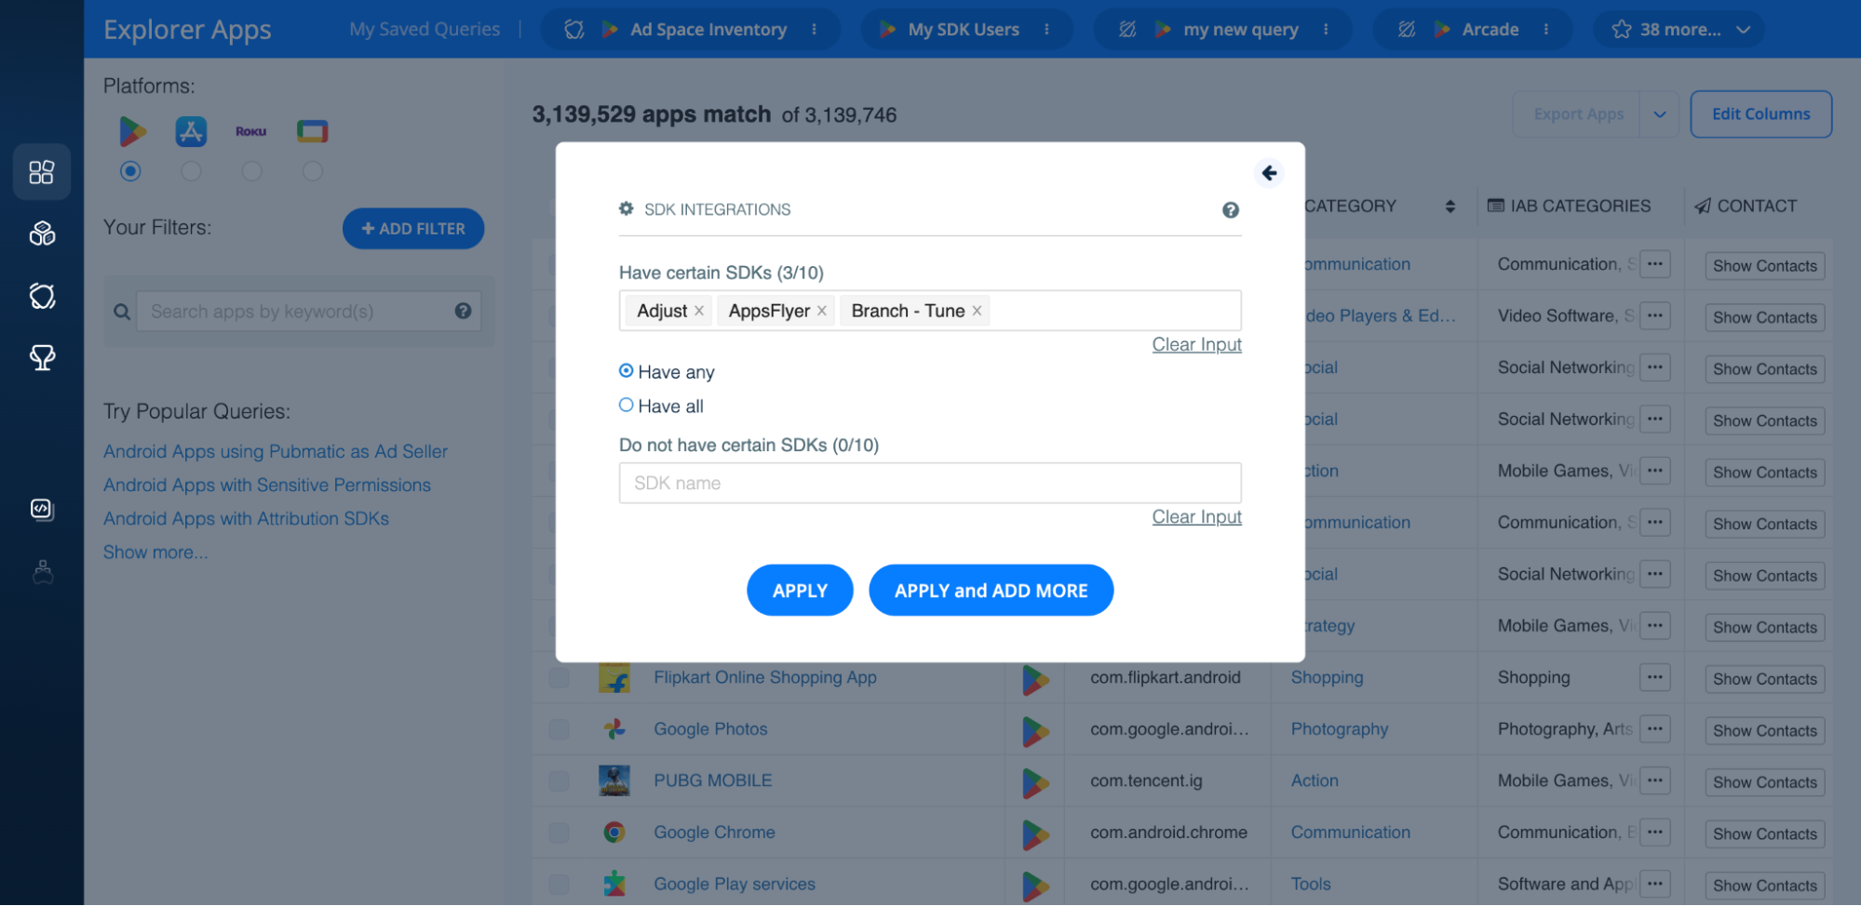Viewport: 1861px width, 906px height.
Task: Focus the Search apps by keyword field
Action: (x=309, y=312)
